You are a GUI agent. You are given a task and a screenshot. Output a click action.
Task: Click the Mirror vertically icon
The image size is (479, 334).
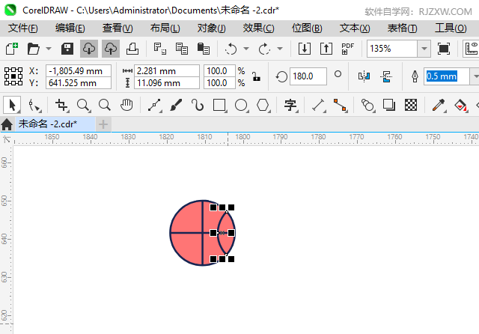[386, 76]
